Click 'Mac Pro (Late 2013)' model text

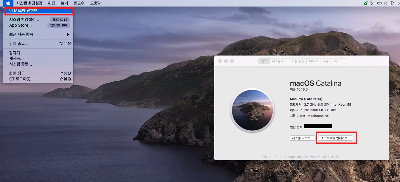306,99
